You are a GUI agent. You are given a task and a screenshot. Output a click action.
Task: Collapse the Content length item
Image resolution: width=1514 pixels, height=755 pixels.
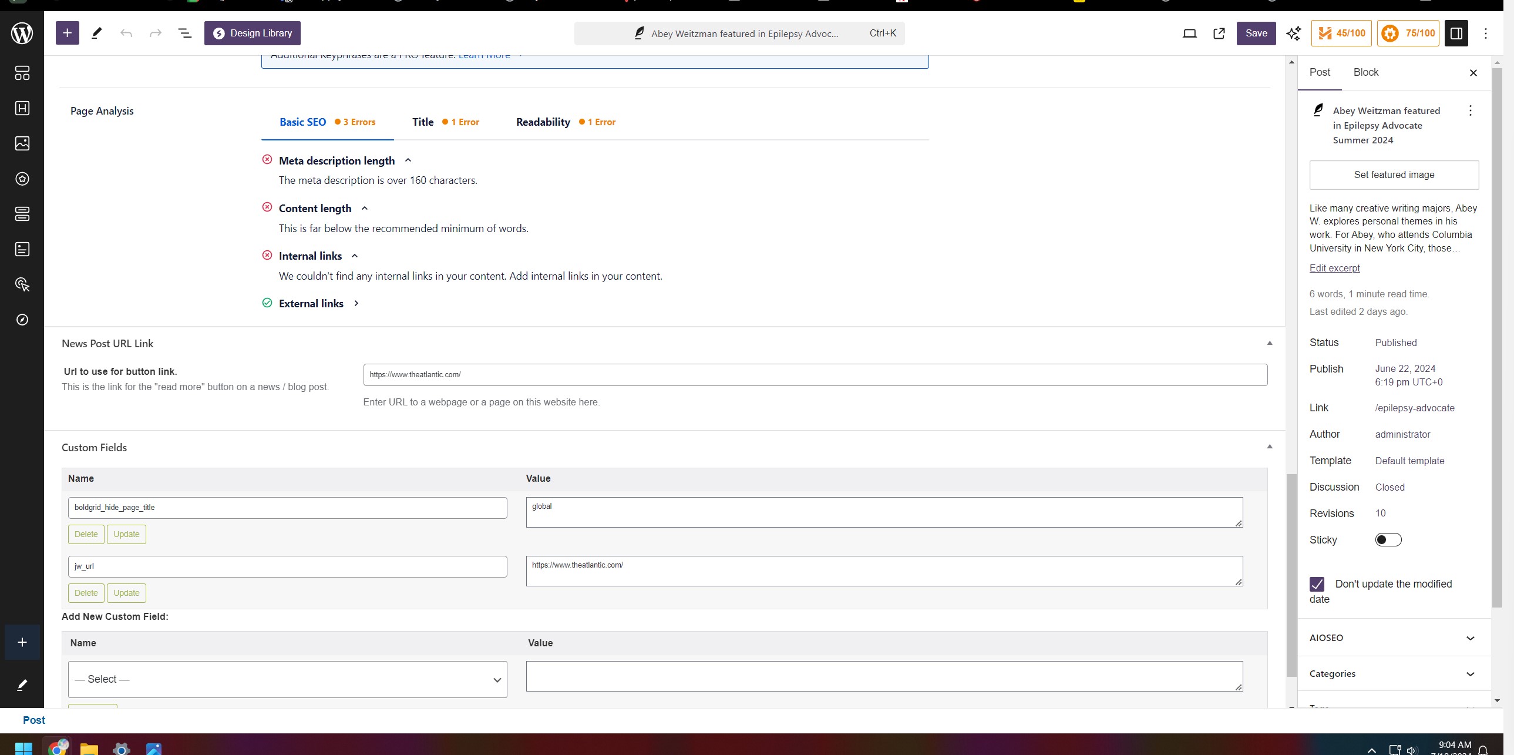364,208
